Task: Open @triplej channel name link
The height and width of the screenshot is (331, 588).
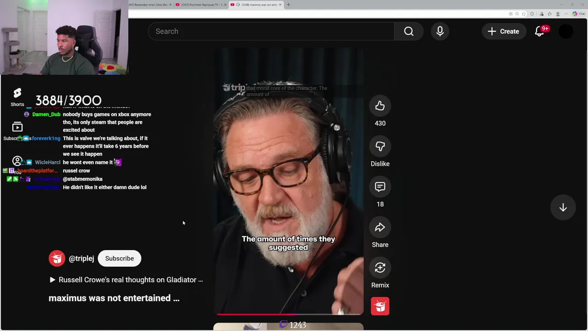Action: pyautogui.click(x=81, y=258)
